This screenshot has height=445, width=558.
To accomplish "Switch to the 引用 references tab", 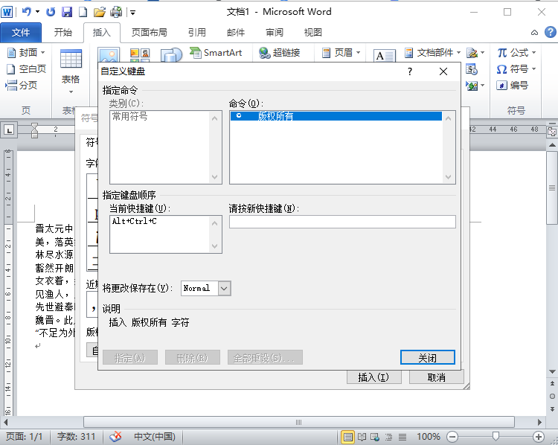I will 197,33.
